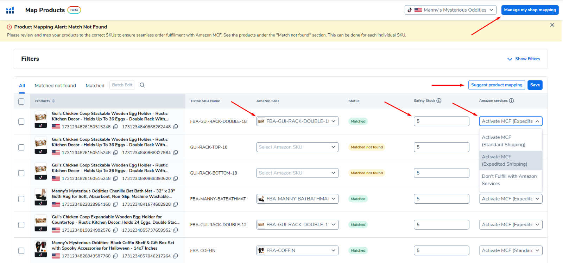Viewport: 563px width, 263px height.
Task: Click the Amazon services info icon
Action: coord(511,101)
